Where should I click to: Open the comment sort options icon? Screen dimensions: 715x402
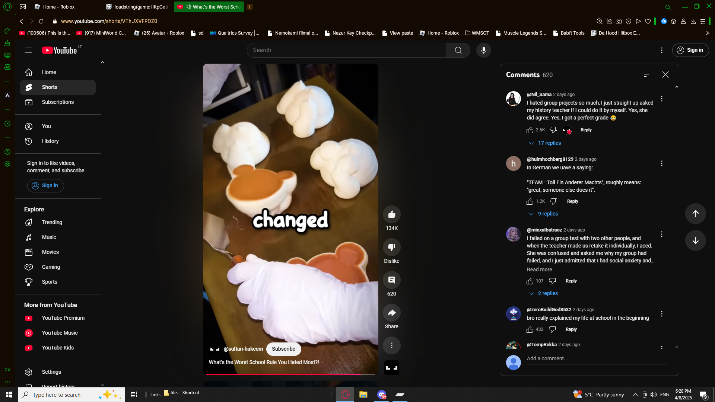pyautogui.click(x=647, y=74)
